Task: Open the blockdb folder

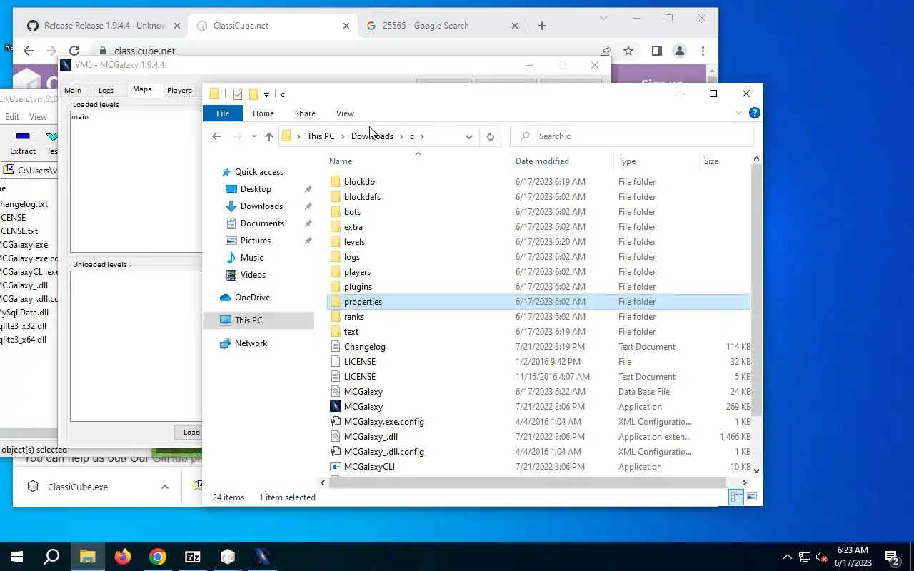Action: coord(359,182)
